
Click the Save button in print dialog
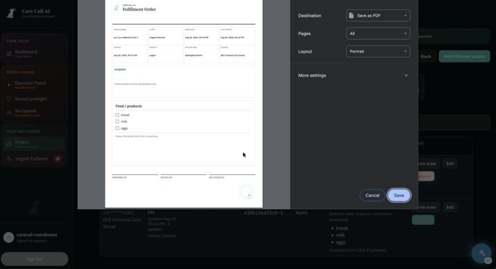pos(399,195)
